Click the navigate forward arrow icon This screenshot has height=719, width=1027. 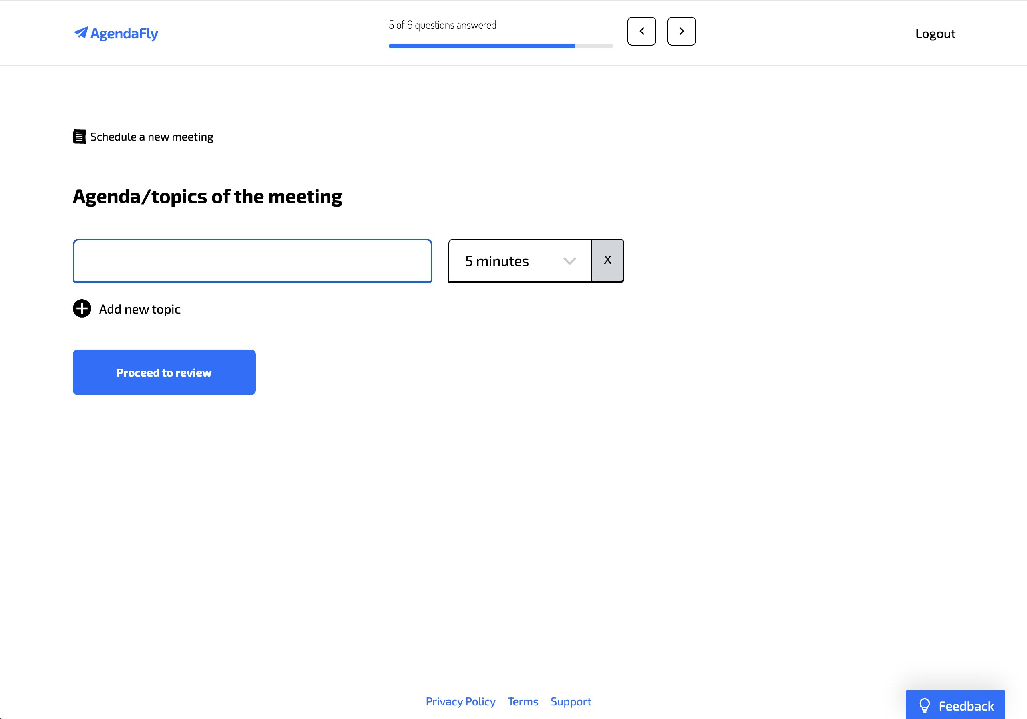(681, 31)
